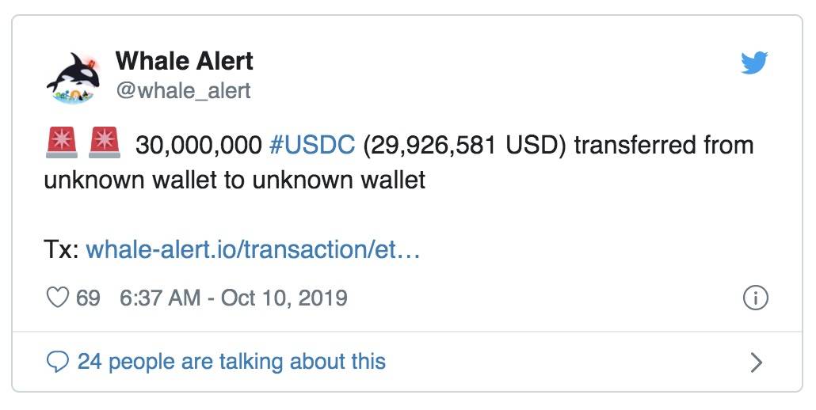The width and height of the screenshot is (816, 410).
Task: Like the tweet with heart icon
Action: pyautogui.click(x=57, y=298)
